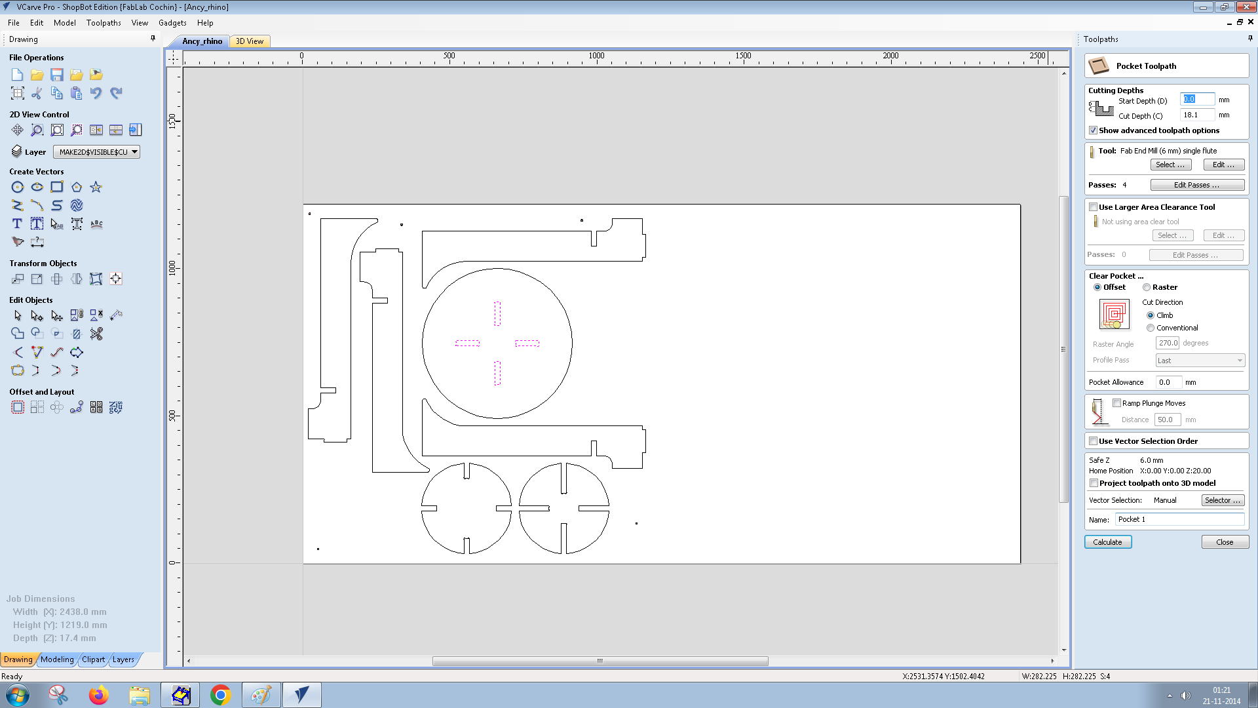The height and width of the screenshot is (708, 1258).
Task: Click the Save file floppy disk icon
Action: tap(57, 75)
